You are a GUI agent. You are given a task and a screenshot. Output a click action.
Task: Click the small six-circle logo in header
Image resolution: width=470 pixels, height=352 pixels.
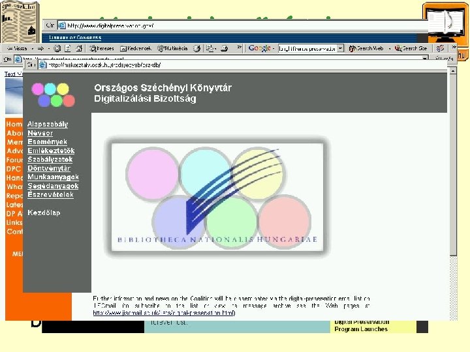54,95
